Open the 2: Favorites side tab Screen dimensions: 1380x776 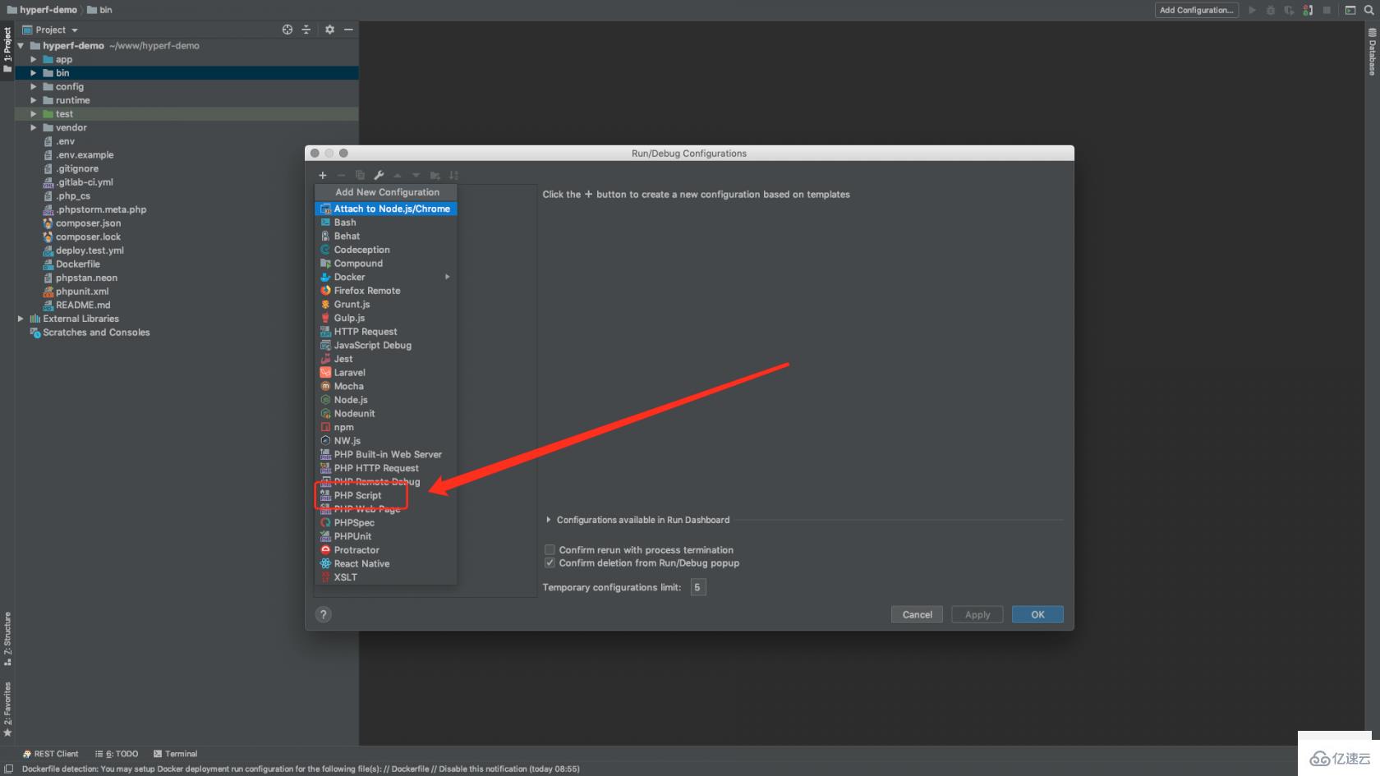point(7,709)
